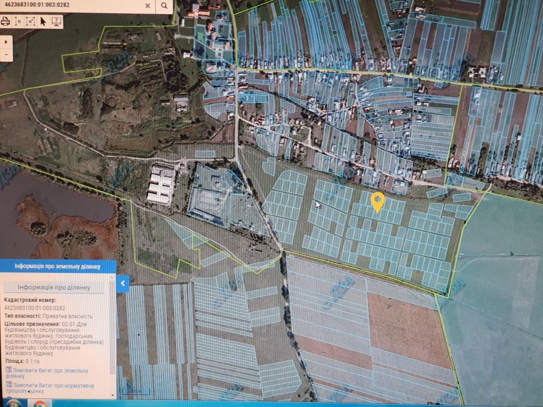
Task: Zoom in with the plus button
Action: point(6,42)
